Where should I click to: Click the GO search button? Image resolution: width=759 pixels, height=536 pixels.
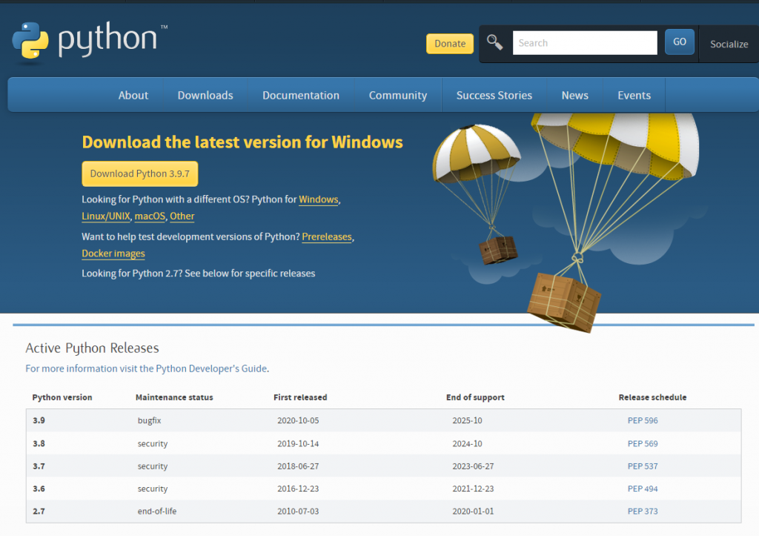point(680,42)
